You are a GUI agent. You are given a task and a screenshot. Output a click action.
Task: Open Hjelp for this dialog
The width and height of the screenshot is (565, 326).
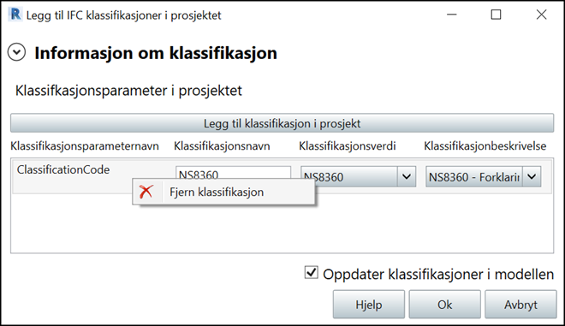(369, 305)
